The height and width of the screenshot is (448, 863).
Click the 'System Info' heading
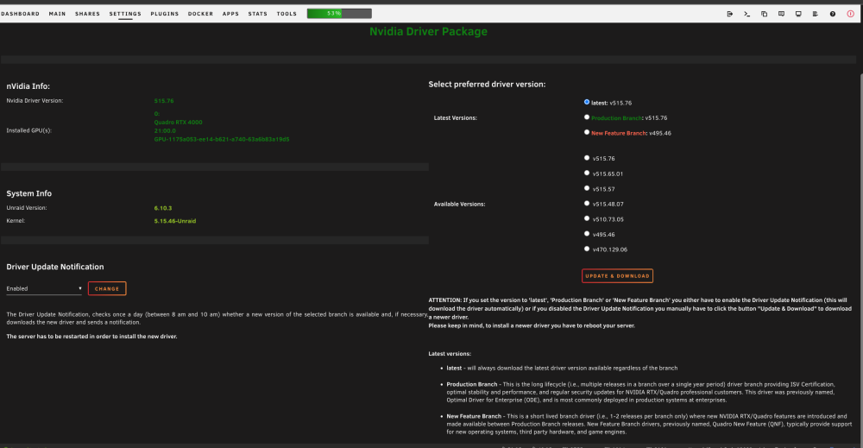click(x=29, y=193)
